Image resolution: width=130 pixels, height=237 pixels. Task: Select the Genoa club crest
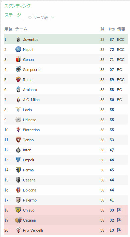click(x=18, y=60)
